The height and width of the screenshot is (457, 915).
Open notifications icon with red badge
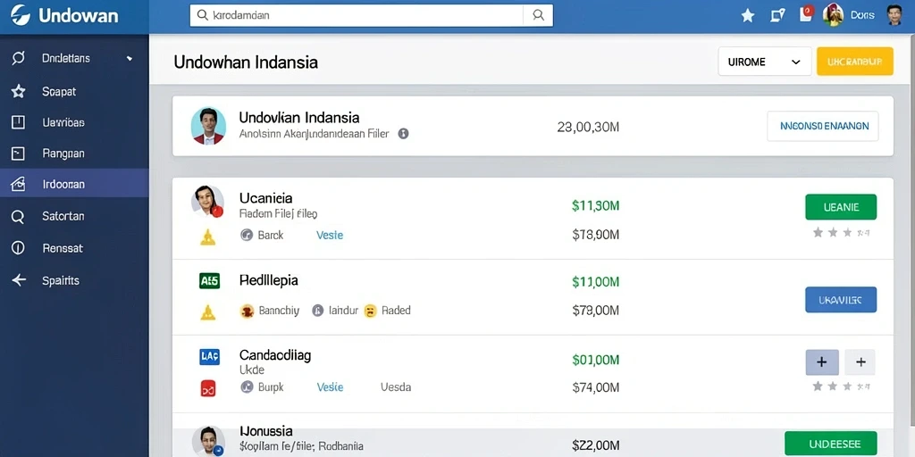pos(806,14)
